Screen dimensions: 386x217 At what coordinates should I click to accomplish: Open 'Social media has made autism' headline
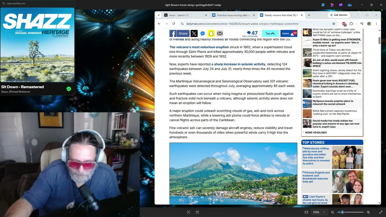336,124
